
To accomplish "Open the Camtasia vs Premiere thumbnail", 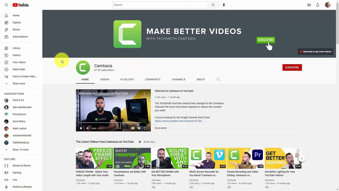I will pyautogui.click(x=246, y=158).
